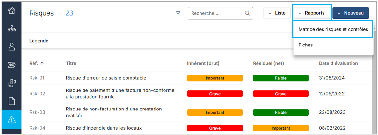Click the filter funnel icon
378x135 pixels.
click(x=178, y=14)
